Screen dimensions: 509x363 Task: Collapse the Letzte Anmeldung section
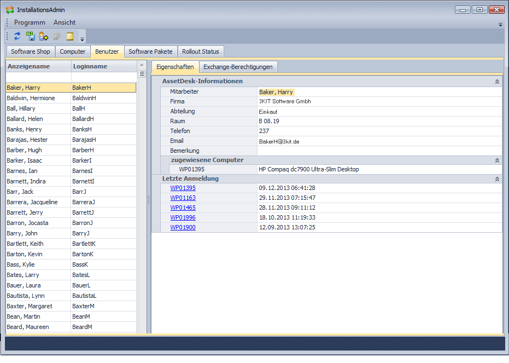(497, 179)
